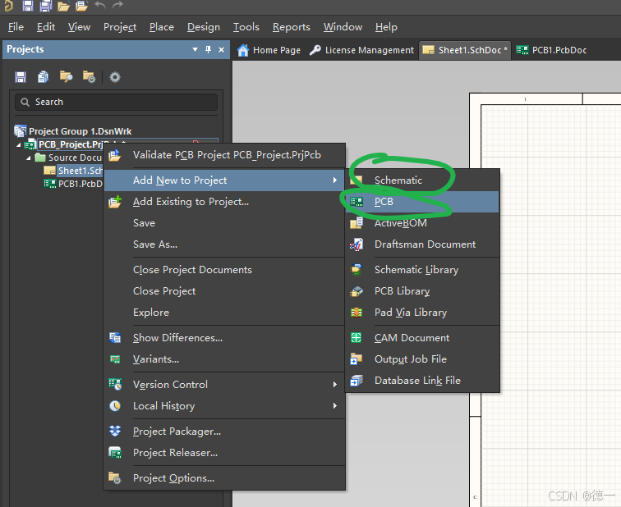
Task: Select PCB1.PcbDoc in project tree
Action: click(x=73, y=184)
